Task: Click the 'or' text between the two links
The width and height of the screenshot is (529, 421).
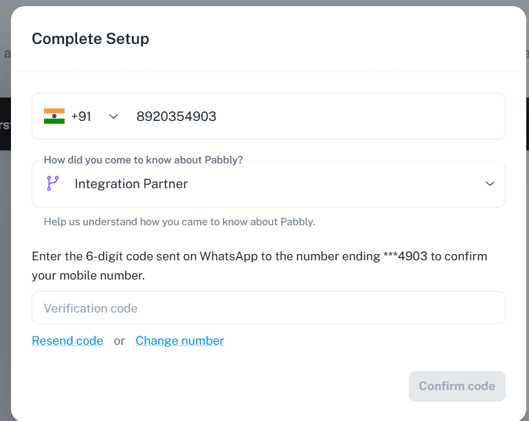Action: (x=119, y=341)
